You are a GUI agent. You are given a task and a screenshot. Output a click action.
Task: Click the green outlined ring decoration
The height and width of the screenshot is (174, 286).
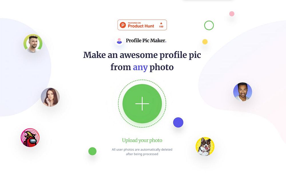pyautogui.click(x=209, y=25)
